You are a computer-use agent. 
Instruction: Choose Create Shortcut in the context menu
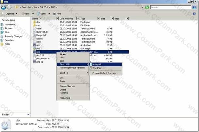(x=73, y=86)
